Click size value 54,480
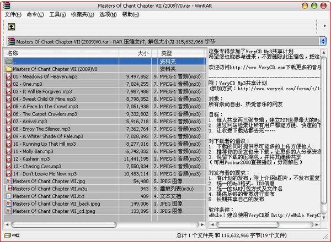 pyautogui.click(x=141, y=181)
